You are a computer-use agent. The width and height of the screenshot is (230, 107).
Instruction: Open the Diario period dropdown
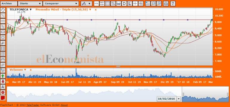pyautogui.click(x=30, y=4)
